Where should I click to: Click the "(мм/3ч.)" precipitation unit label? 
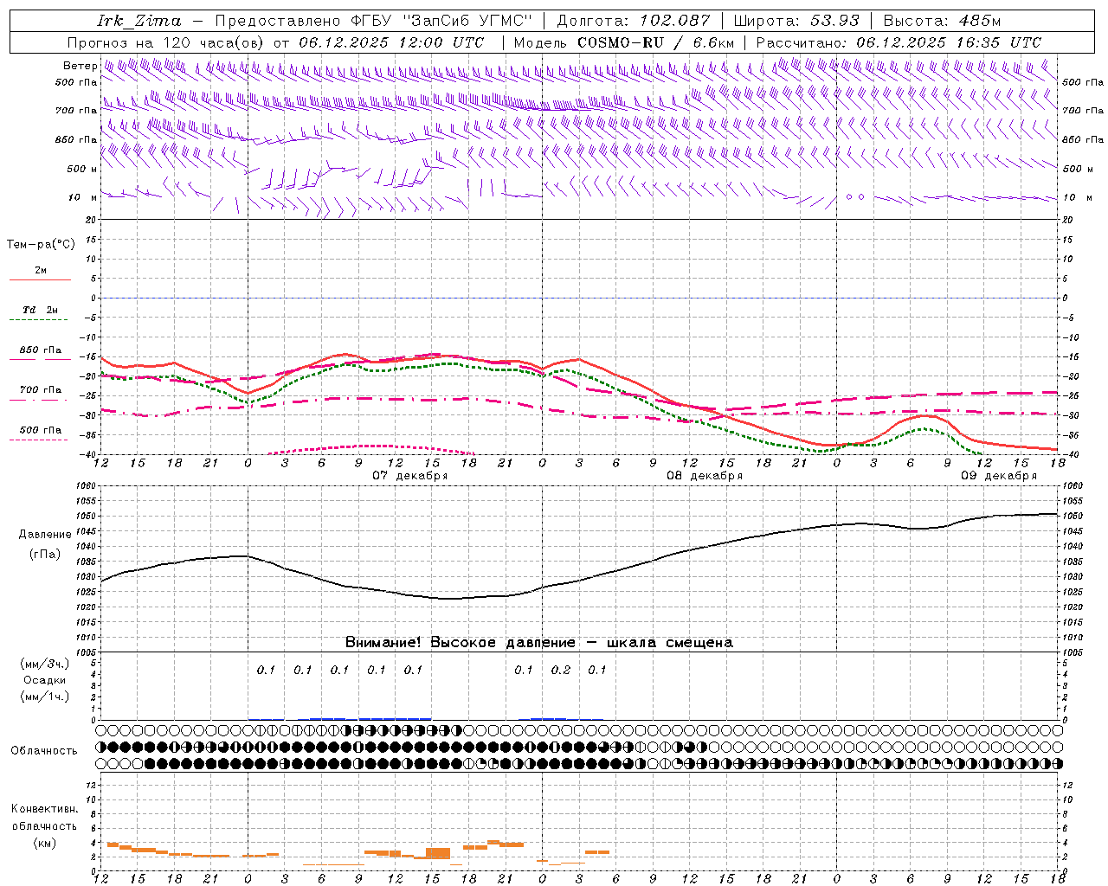click(45, 664)
